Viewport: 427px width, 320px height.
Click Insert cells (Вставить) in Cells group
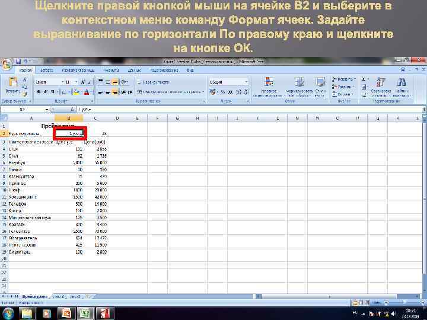[343, 79]
